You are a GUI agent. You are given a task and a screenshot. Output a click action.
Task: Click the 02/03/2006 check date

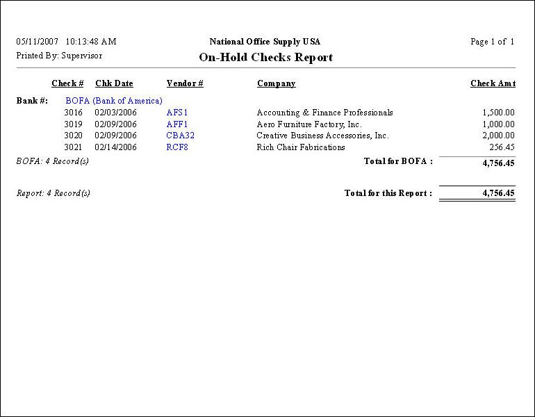click(115, 113)
